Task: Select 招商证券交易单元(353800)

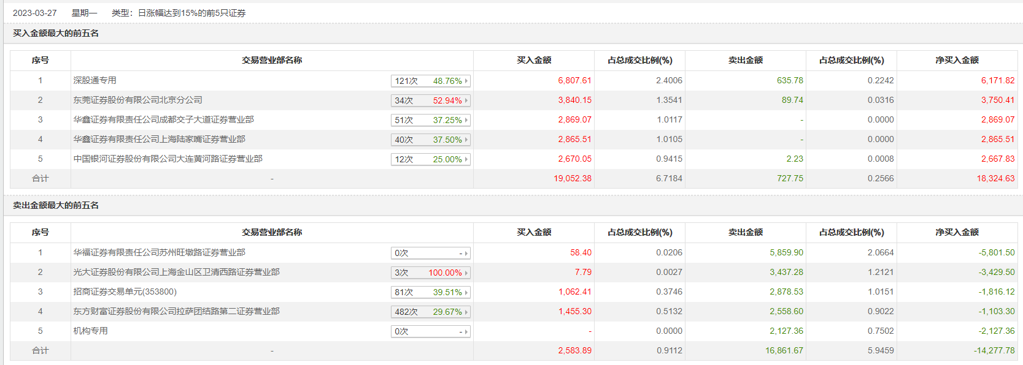Action: (125, 292)
